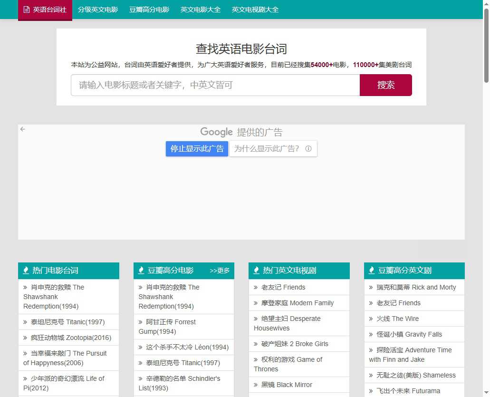Click the left arrow icon on the Google ad

point(22,129)
